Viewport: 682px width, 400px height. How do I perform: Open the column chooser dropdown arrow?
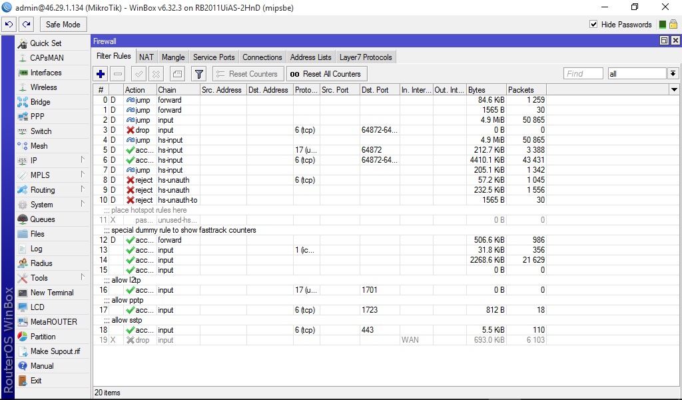coord(674,89)
